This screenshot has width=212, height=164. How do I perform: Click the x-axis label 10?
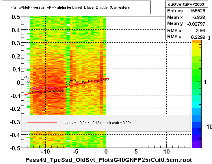click(166, 152)
